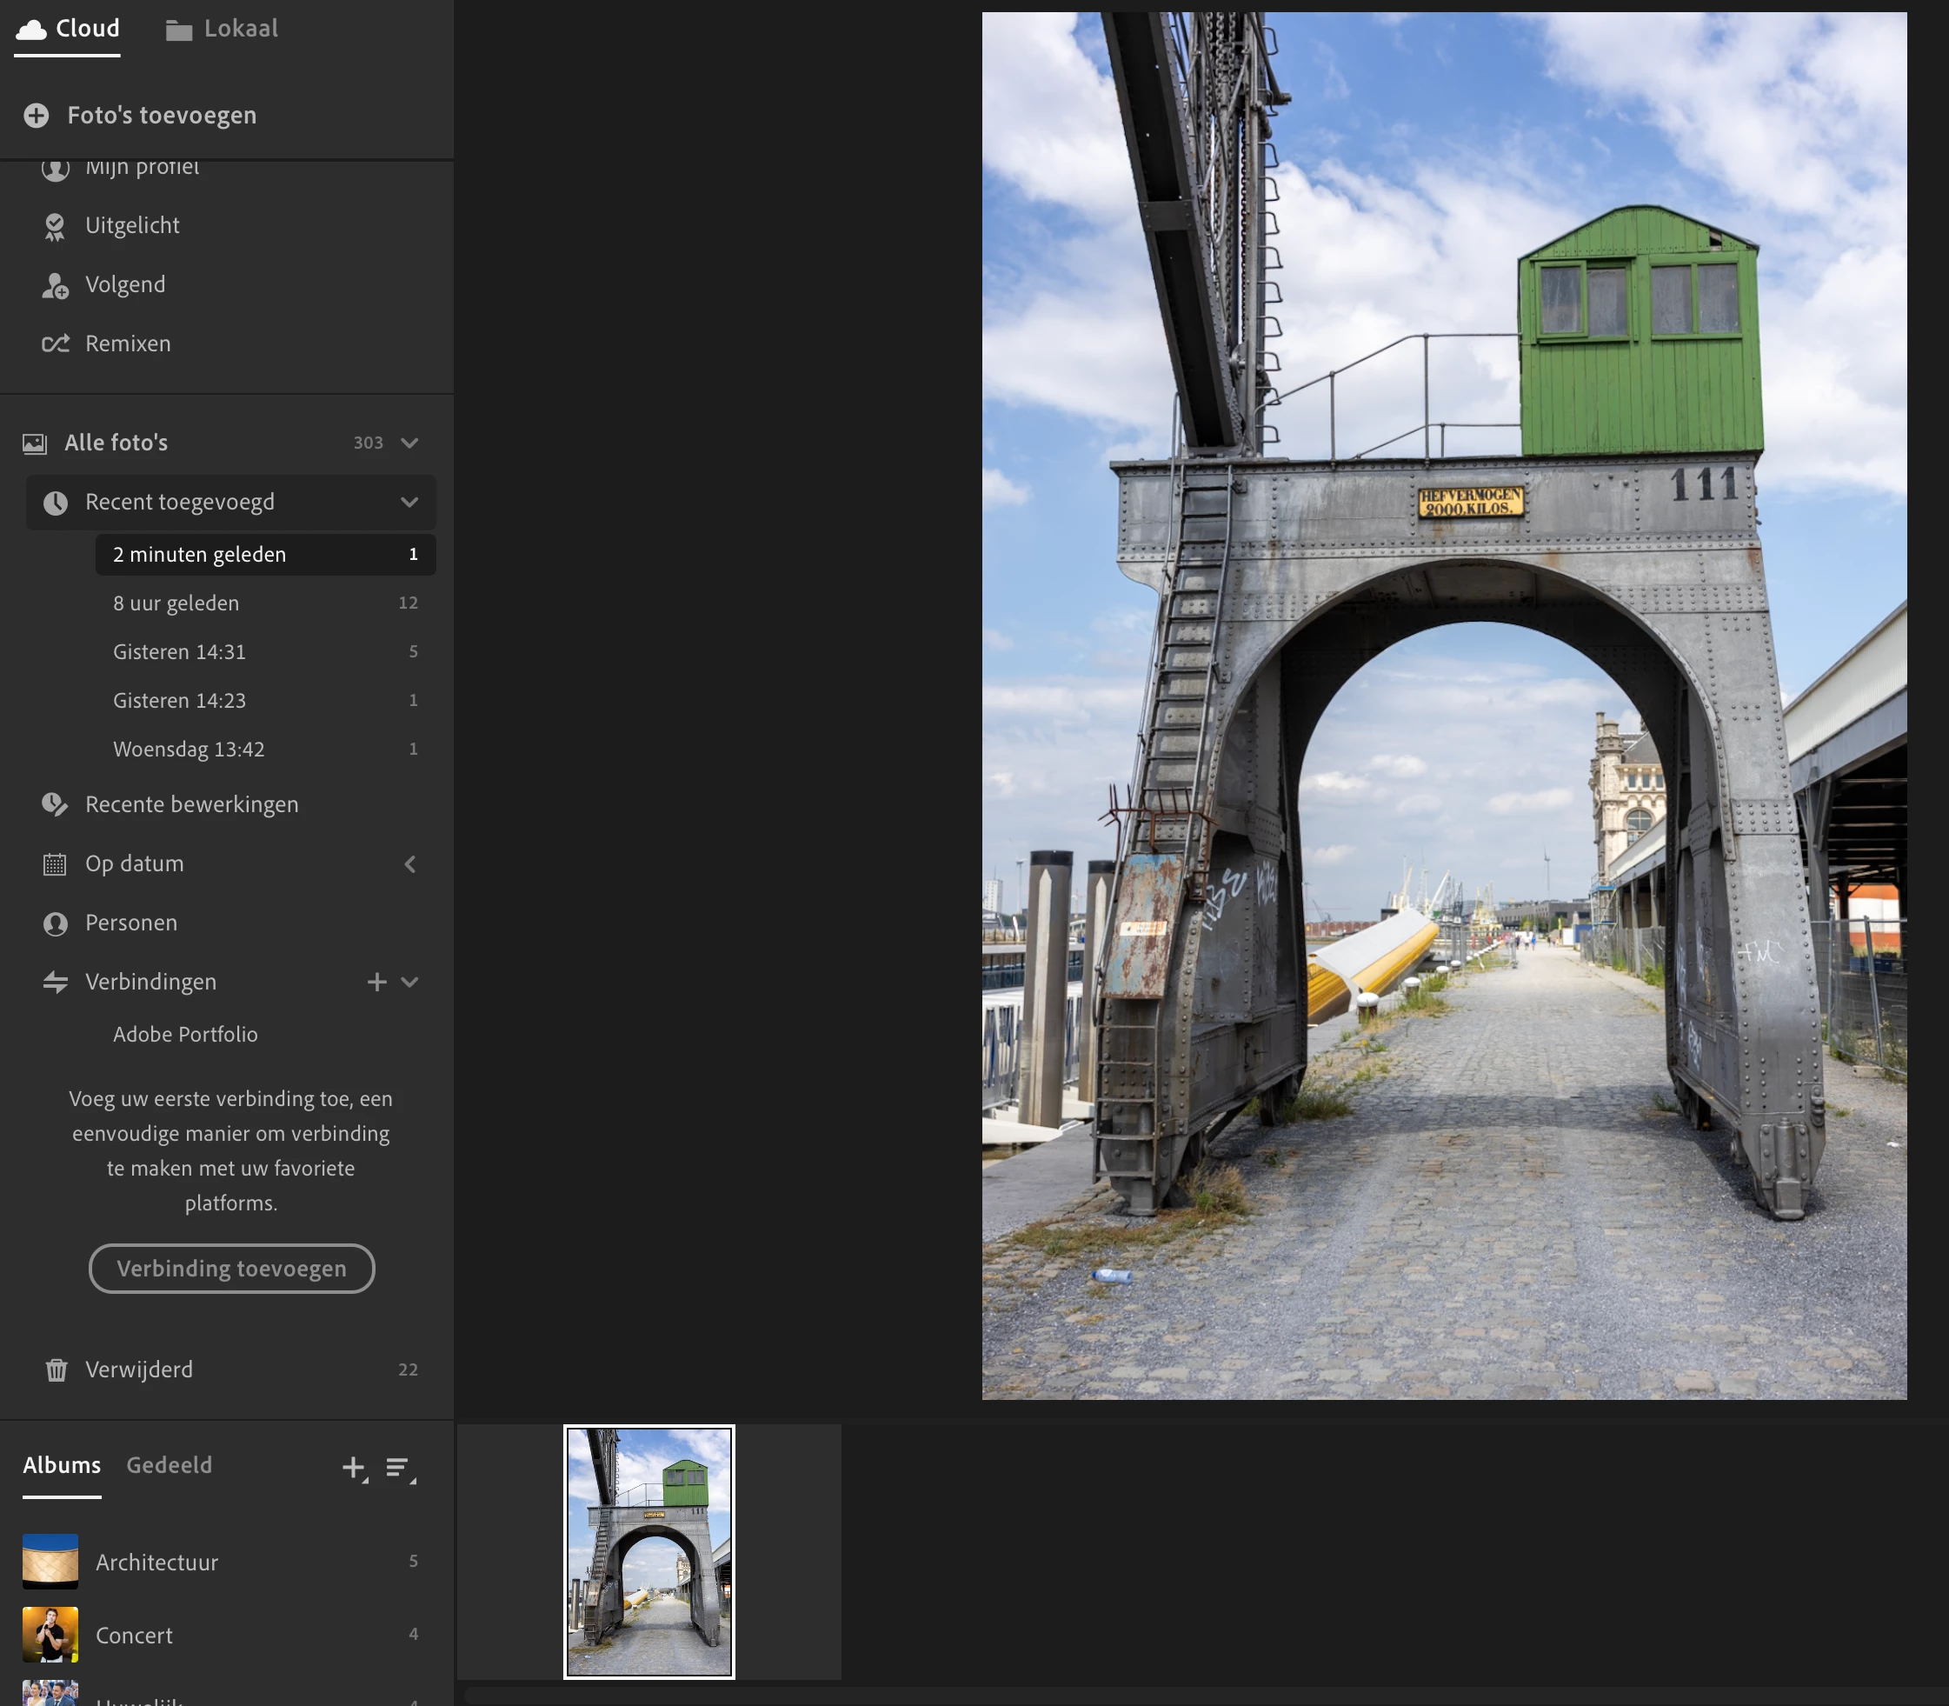
Task: Click the plus icon next to Foto's toevoegen
Action: 37,115
